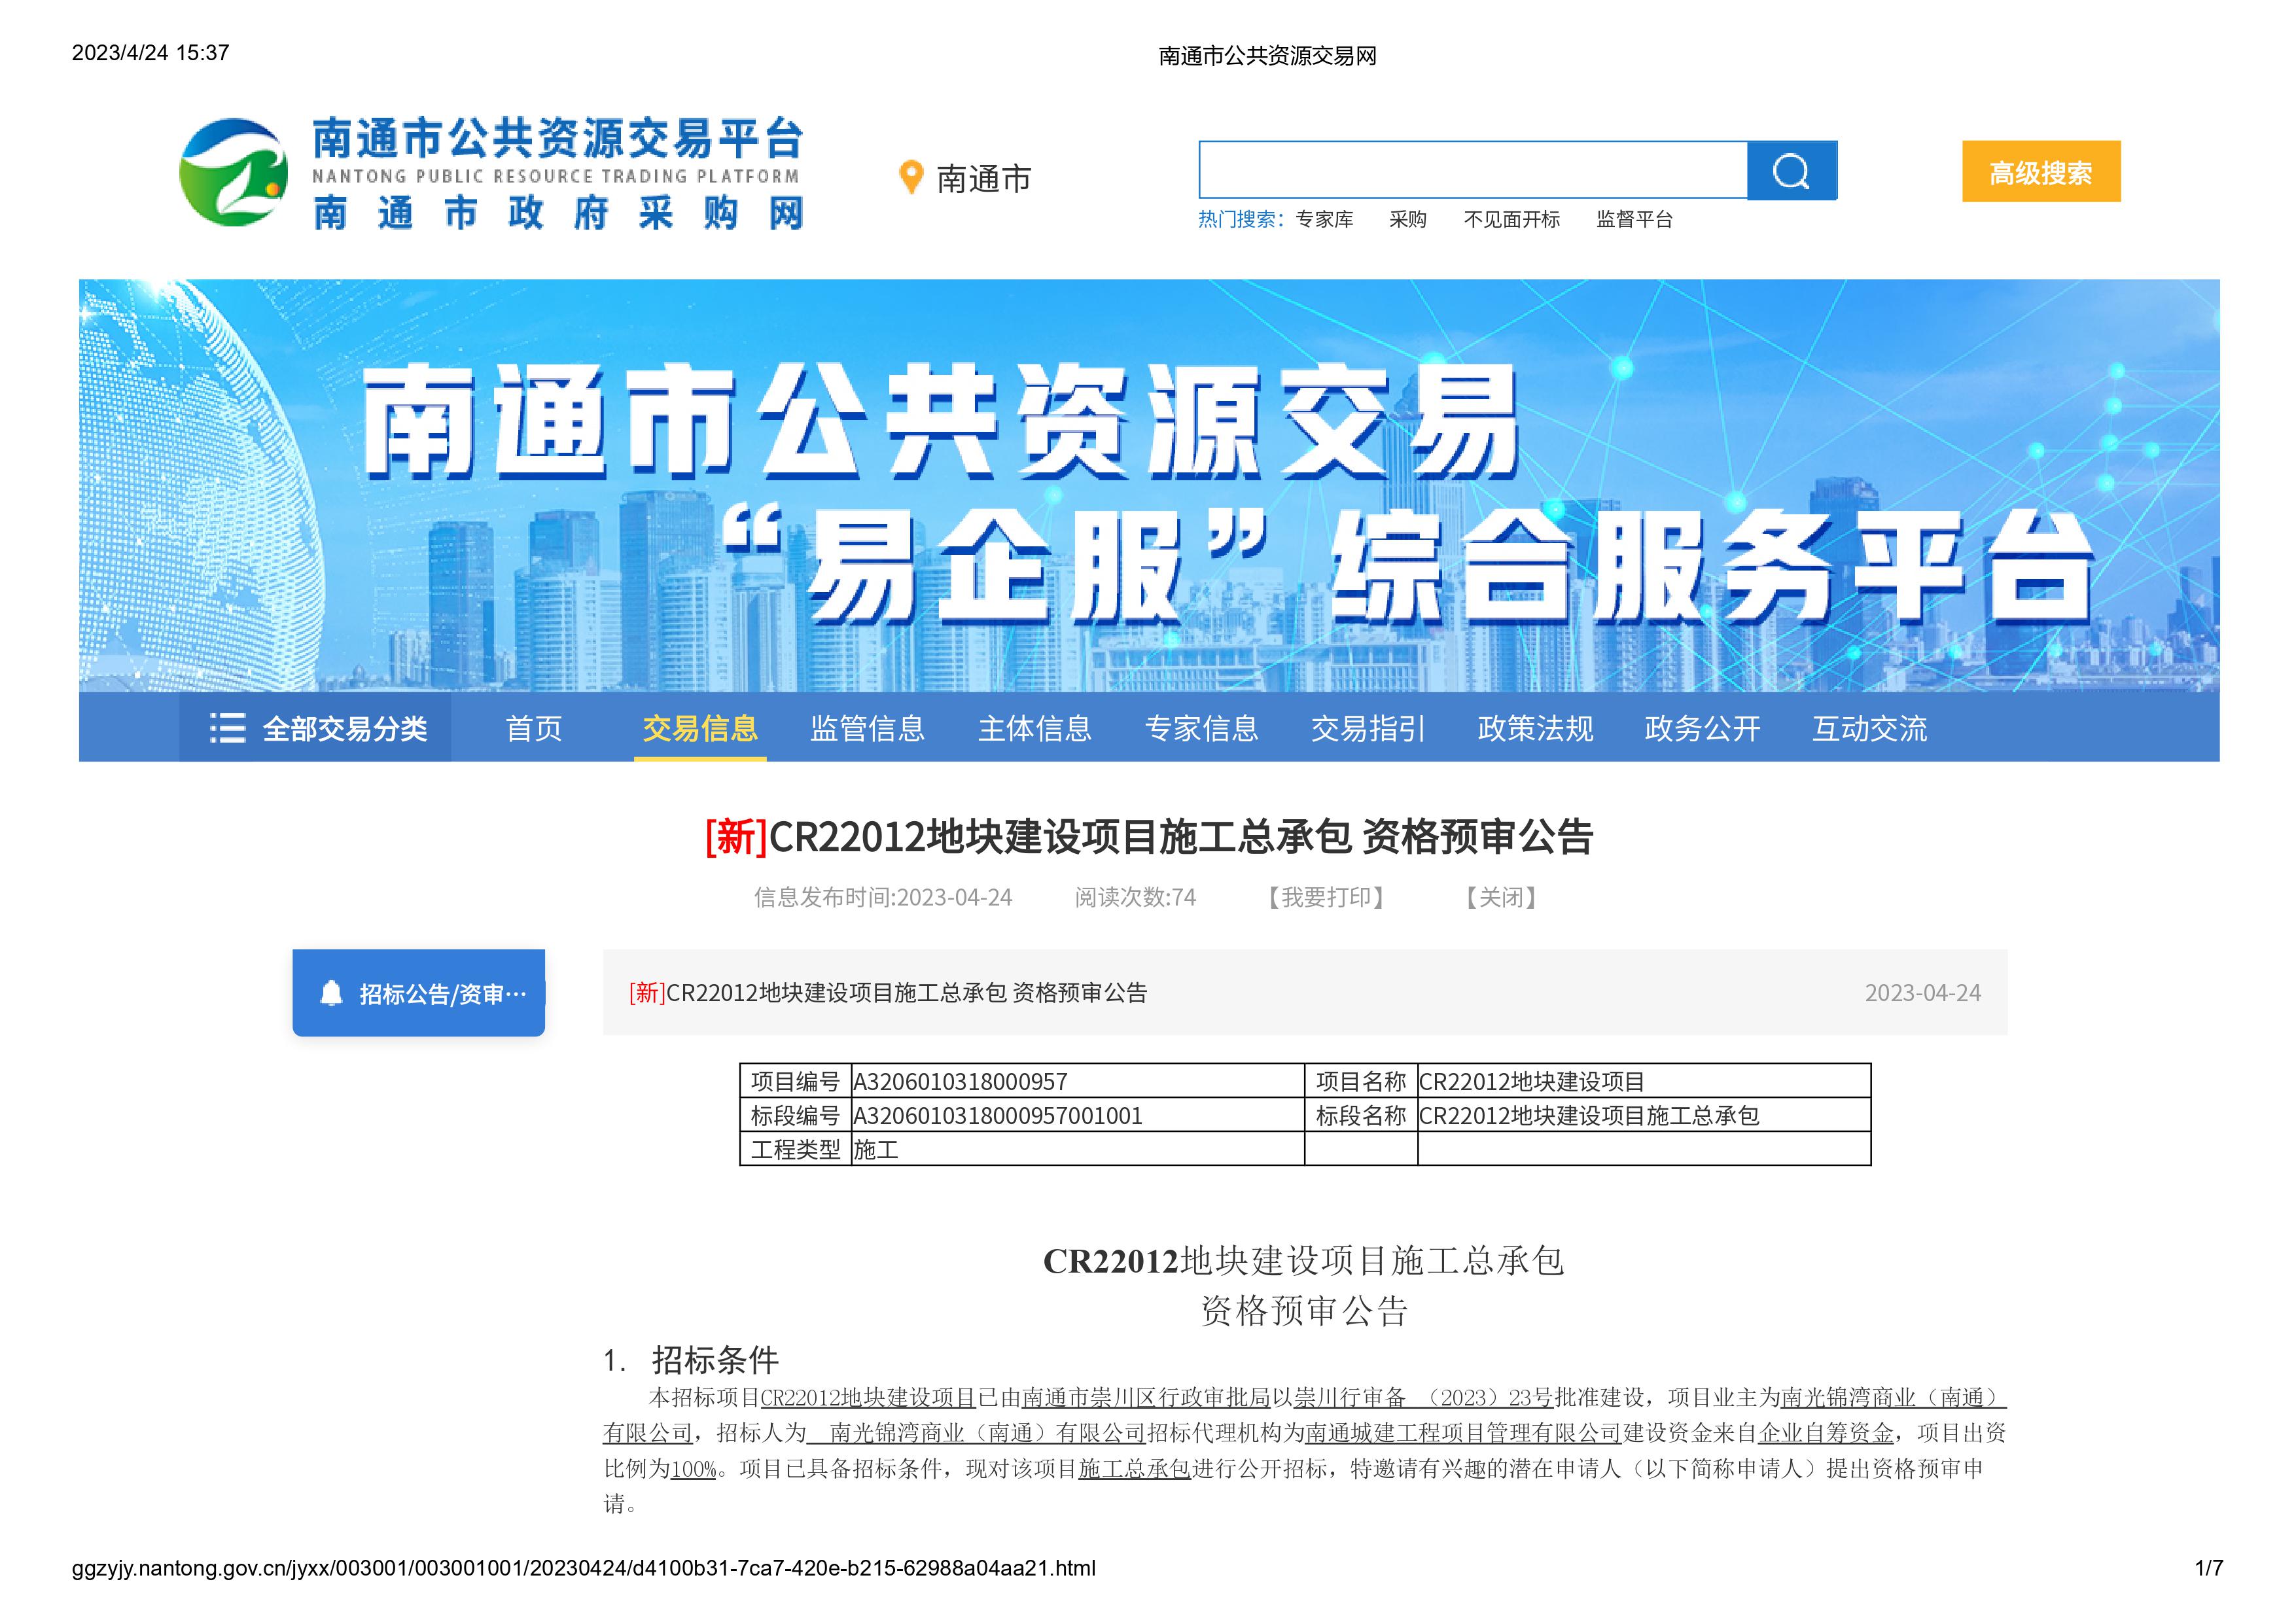Click in the search input field
Viewport: 2296px width, 1622px height.
point(1472,171)
